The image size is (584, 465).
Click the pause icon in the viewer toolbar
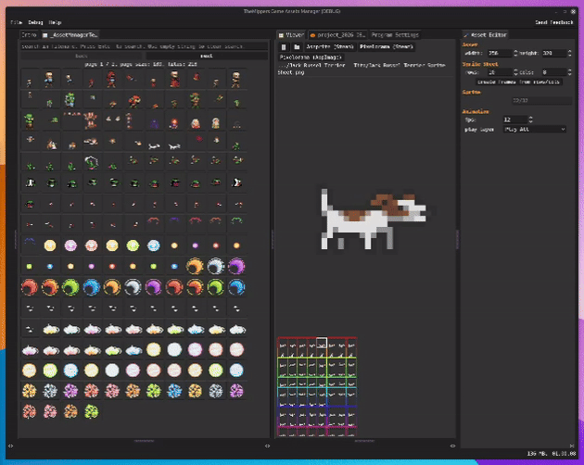284,47
